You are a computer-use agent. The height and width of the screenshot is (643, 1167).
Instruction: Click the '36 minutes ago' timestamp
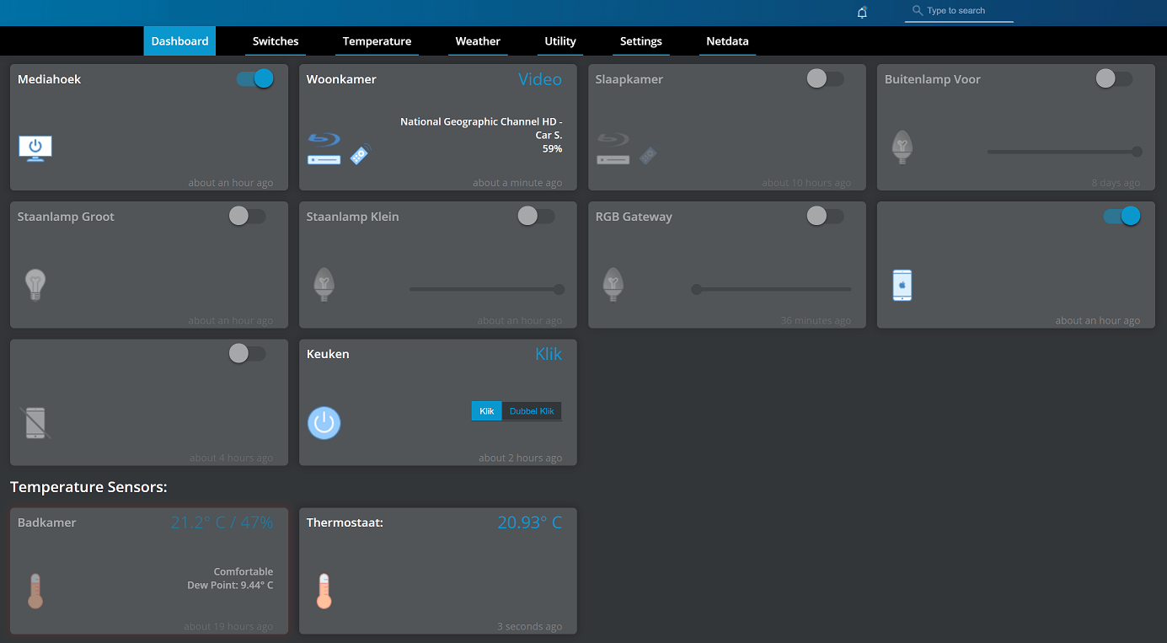[816, 320]
